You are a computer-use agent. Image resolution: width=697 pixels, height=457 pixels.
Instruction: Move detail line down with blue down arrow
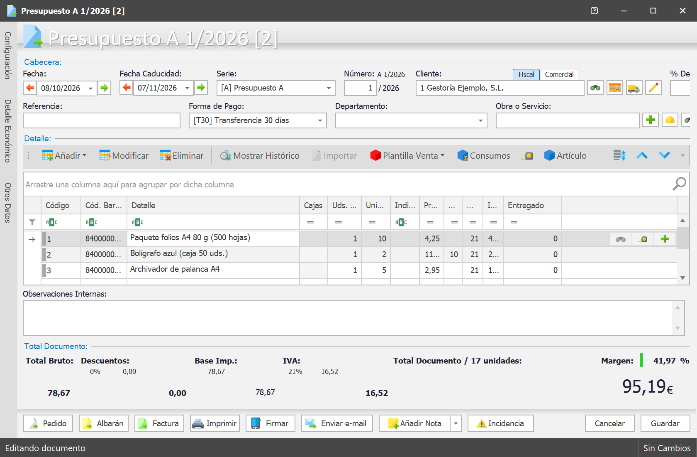664,155
